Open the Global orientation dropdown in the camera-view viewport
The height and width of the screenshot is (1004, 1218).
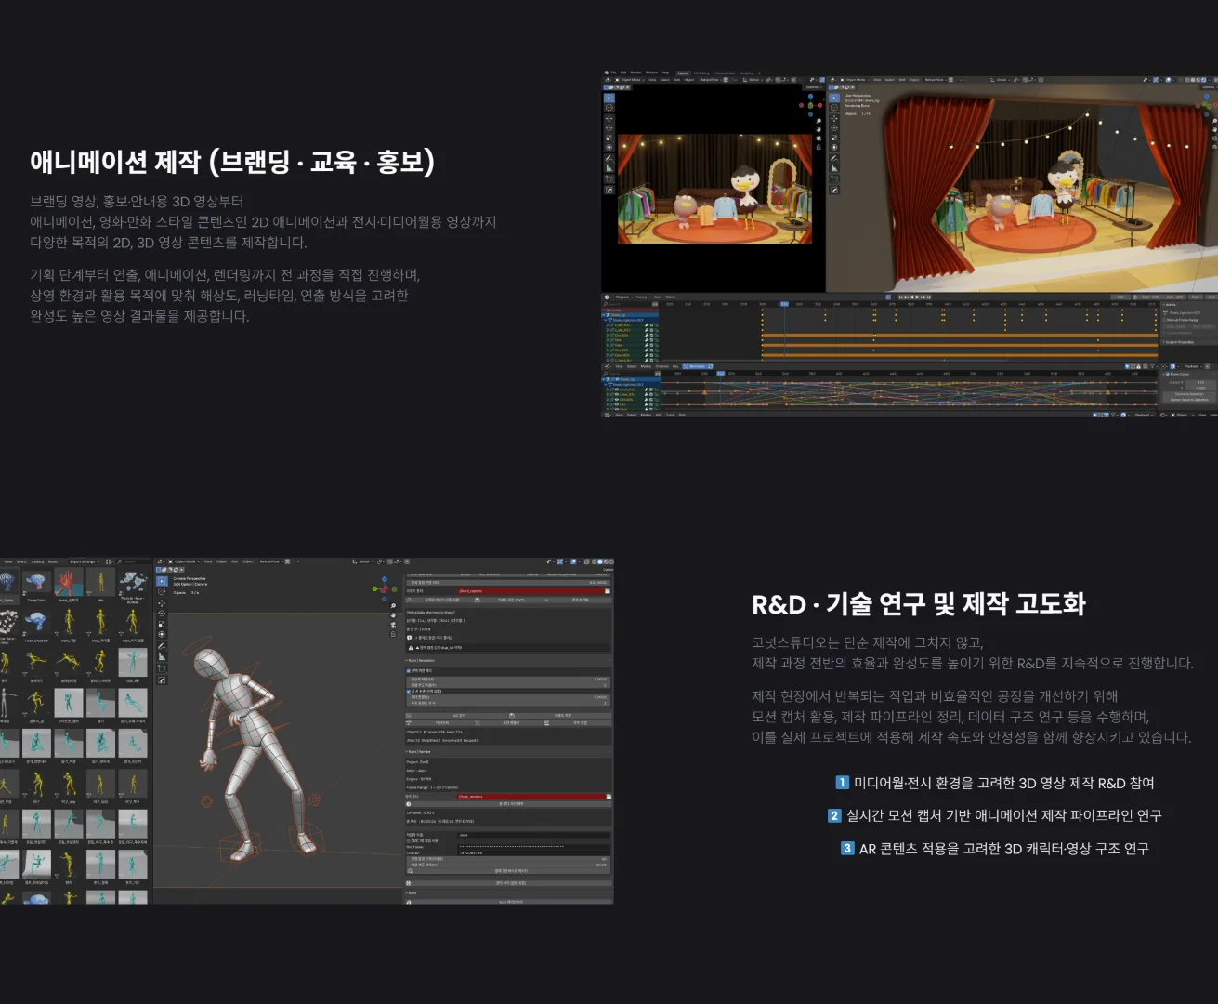(x=753, y=80)
